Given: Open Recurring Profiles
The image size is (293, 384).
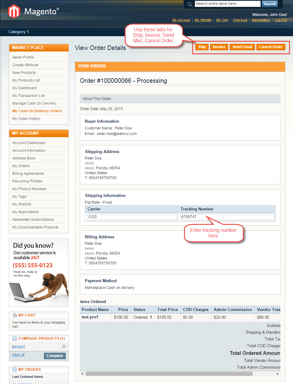Looking at the screenshot, I should (27, 181).
